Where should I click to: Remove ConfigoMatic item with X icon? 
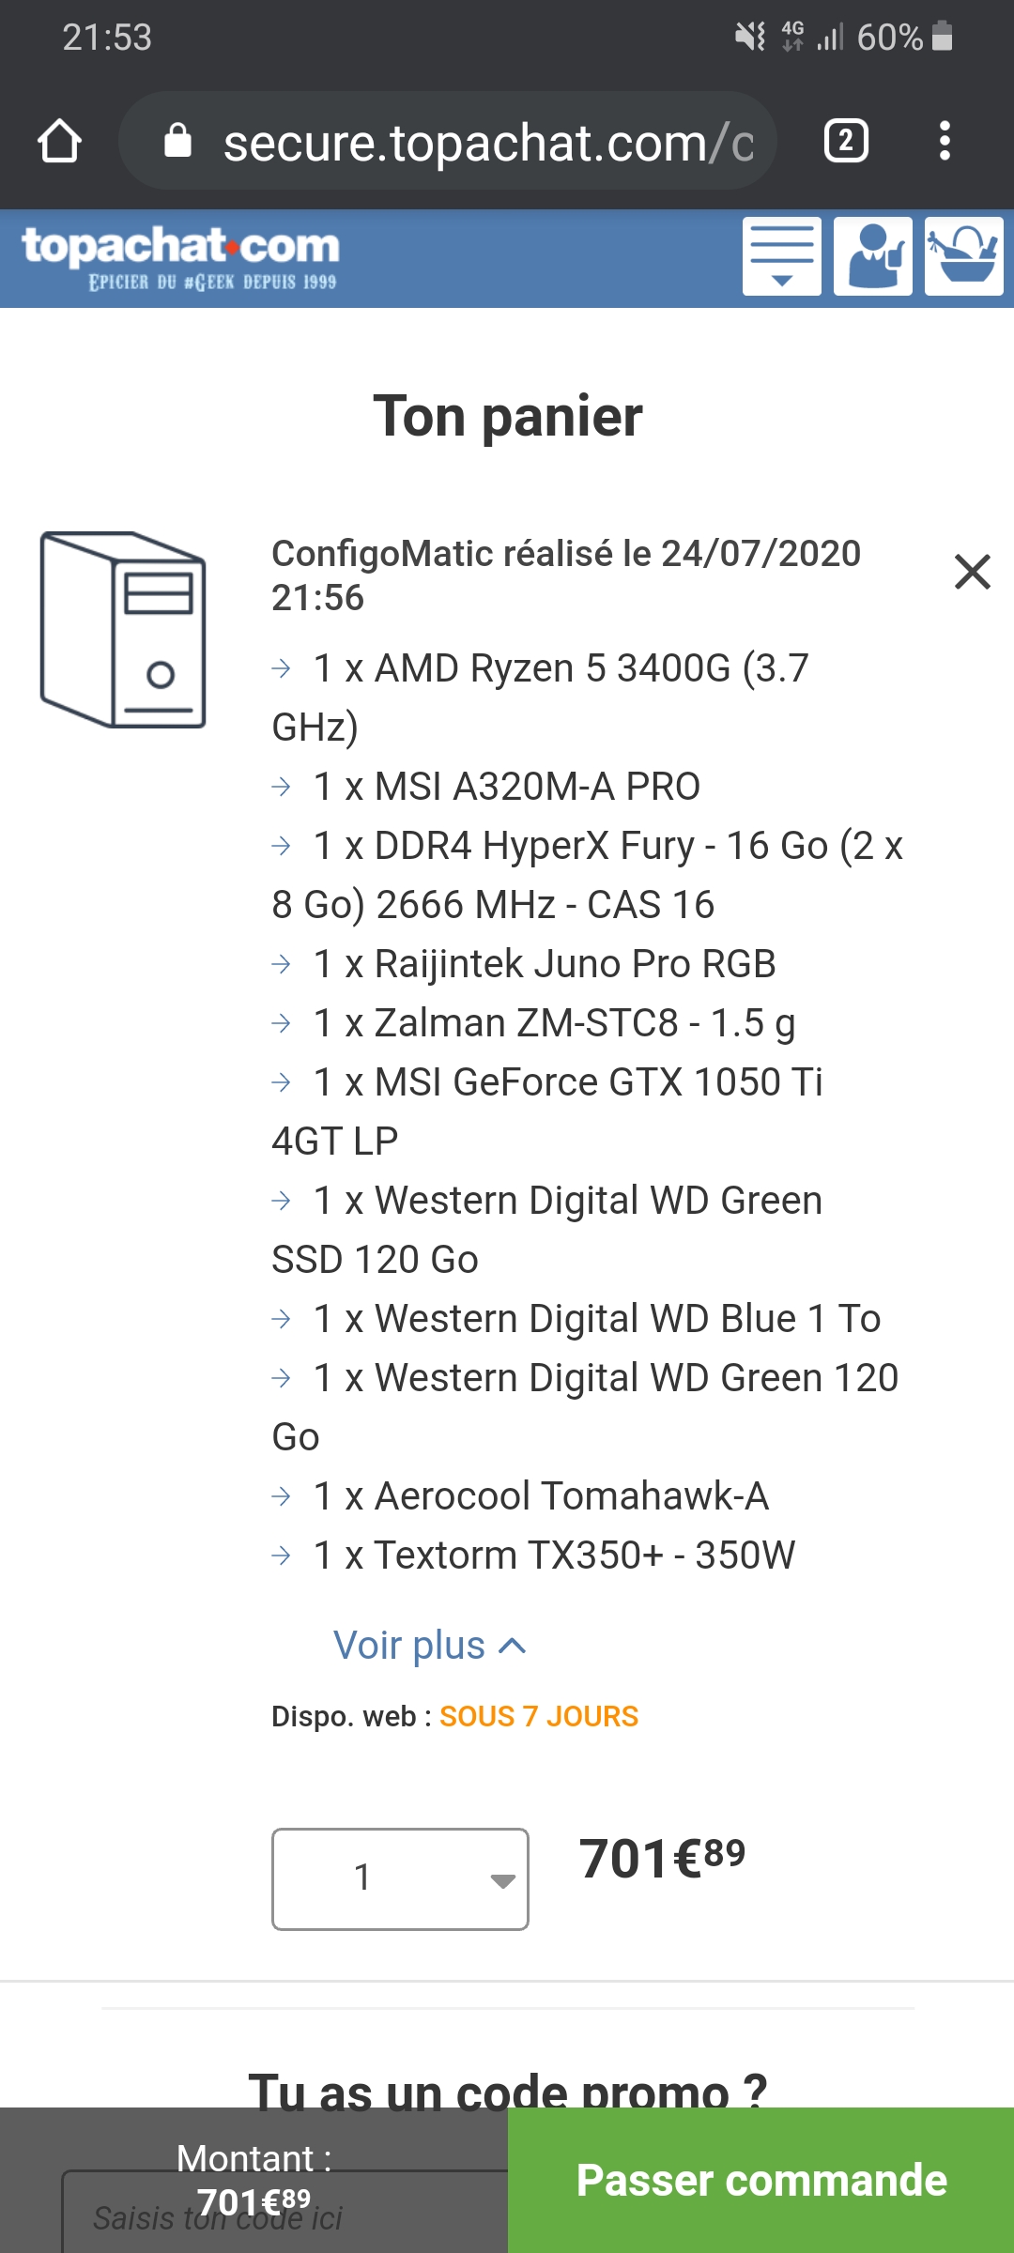click(x=972, y=572)
